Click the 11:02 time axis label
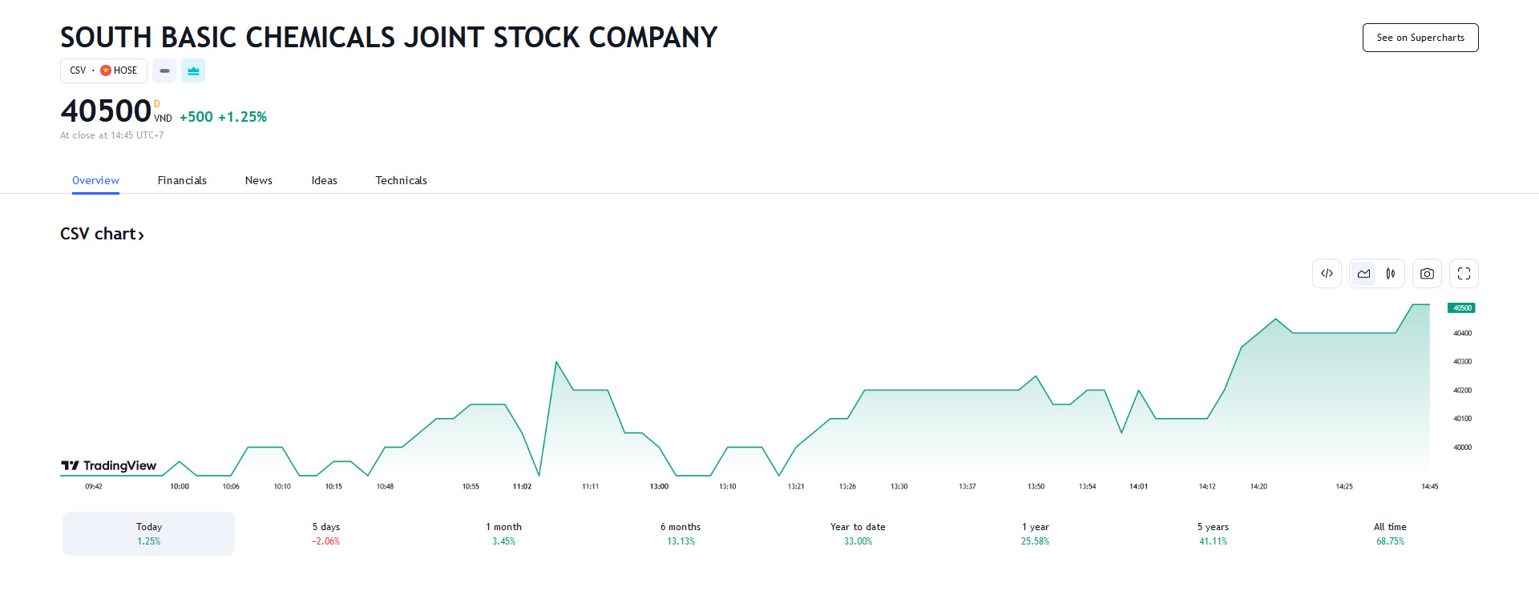Screen dimensions: 1539x595 522,486
